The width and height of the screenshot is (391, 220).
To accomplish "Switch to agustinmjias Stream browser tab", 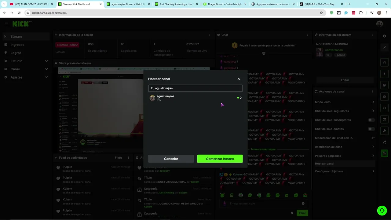I will [128, 4].
